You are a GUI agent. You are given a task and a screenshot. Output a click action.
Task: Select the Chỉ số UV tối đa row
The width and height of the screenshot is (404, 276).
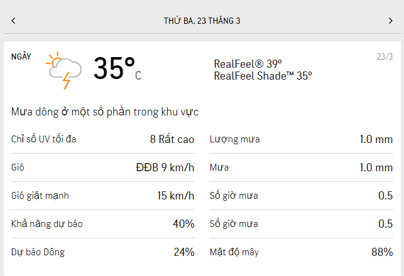[102, 139]
